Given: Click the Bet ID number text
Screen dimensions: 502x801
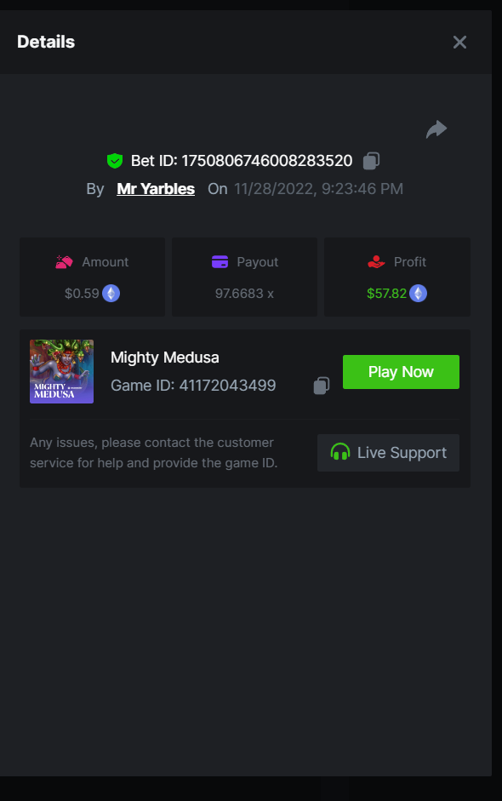Looking at the screenshot, I should coord(267,161).
